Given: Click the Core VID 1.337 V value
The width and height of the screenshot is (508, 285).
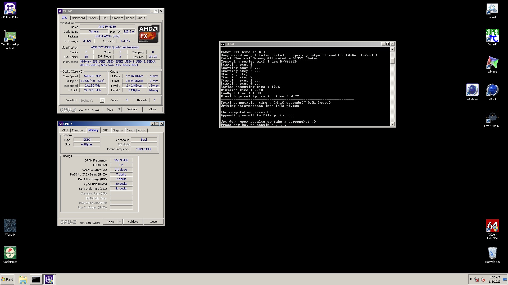Looking at the screenshot, I should point(125,41).
